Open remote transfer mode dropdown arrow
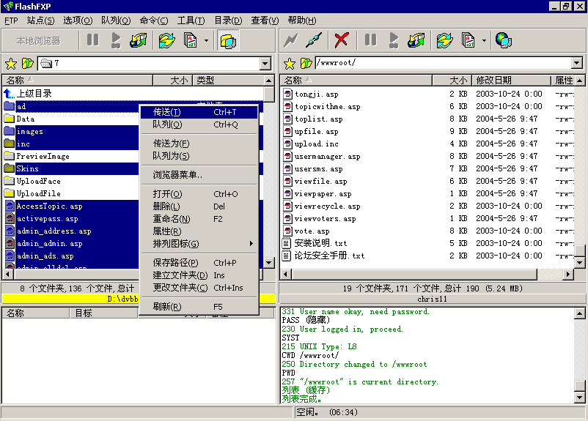Viewport: 588px width, 421px height. [x=484, y=40]
